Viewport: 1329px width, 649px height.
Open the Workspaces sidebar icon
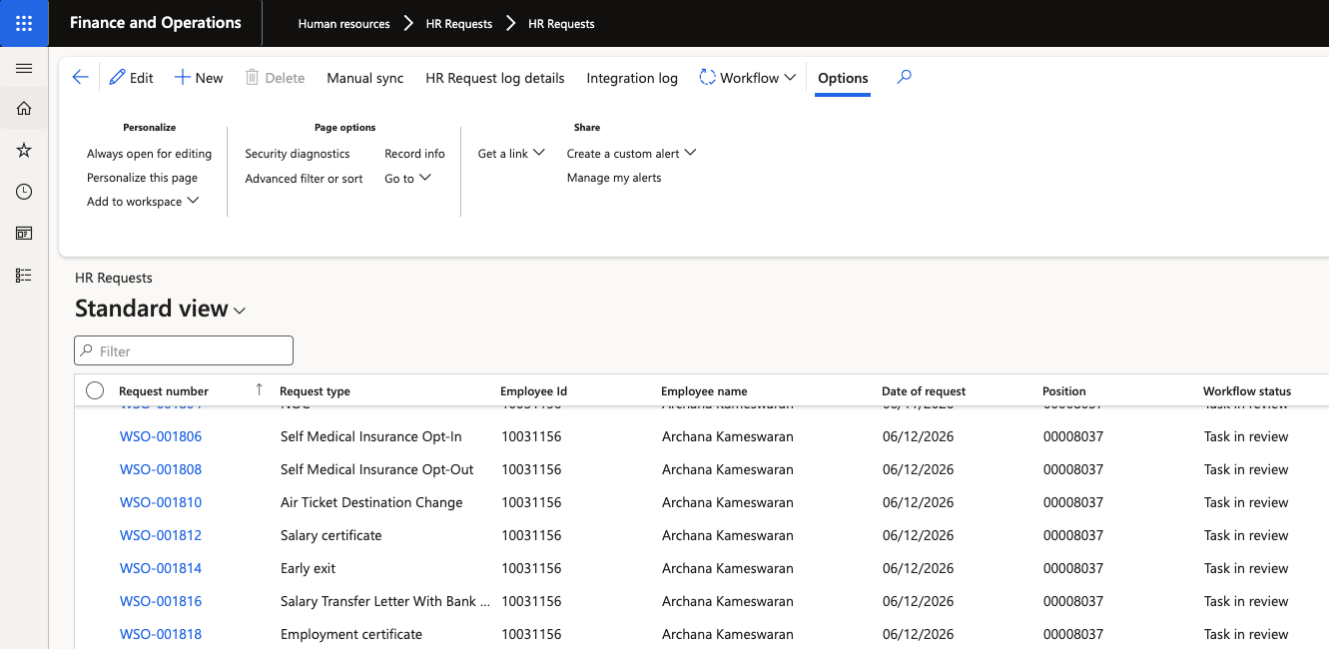24,233
